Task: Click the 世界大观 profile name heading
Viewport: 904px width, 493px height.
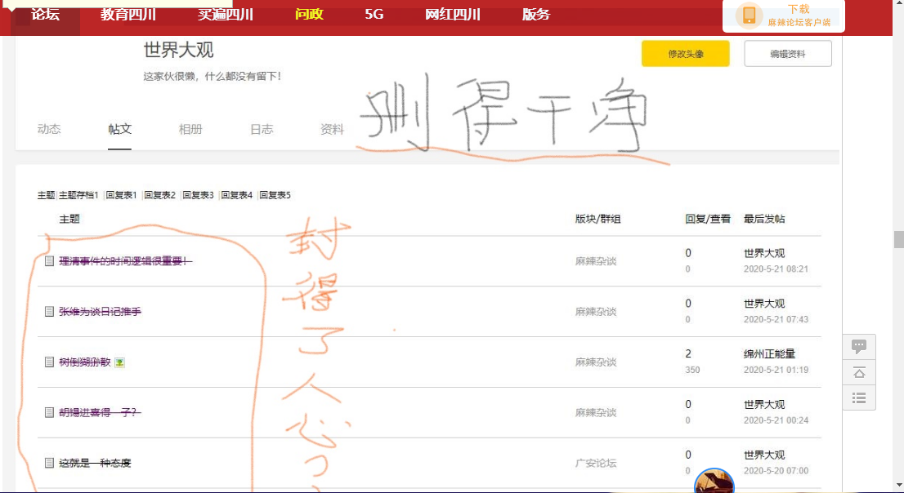Action: click(x=179, y=50)
